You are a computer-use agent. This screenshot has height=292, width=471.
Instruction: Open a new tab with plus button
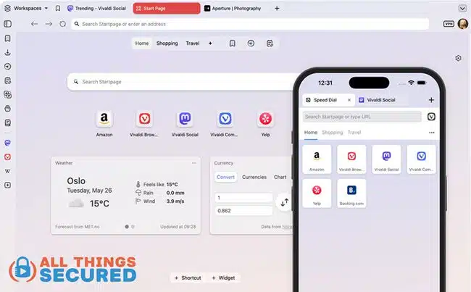pos(277,9)
